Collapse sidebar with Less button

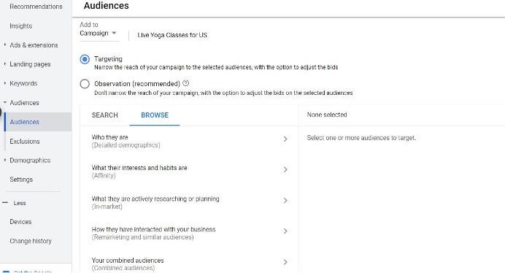[15, 203]
